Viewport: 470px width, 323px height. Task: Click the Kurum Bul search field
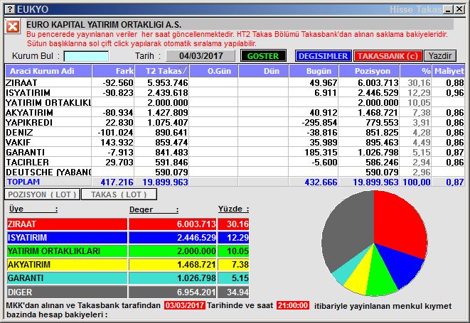tap(86, 56)
